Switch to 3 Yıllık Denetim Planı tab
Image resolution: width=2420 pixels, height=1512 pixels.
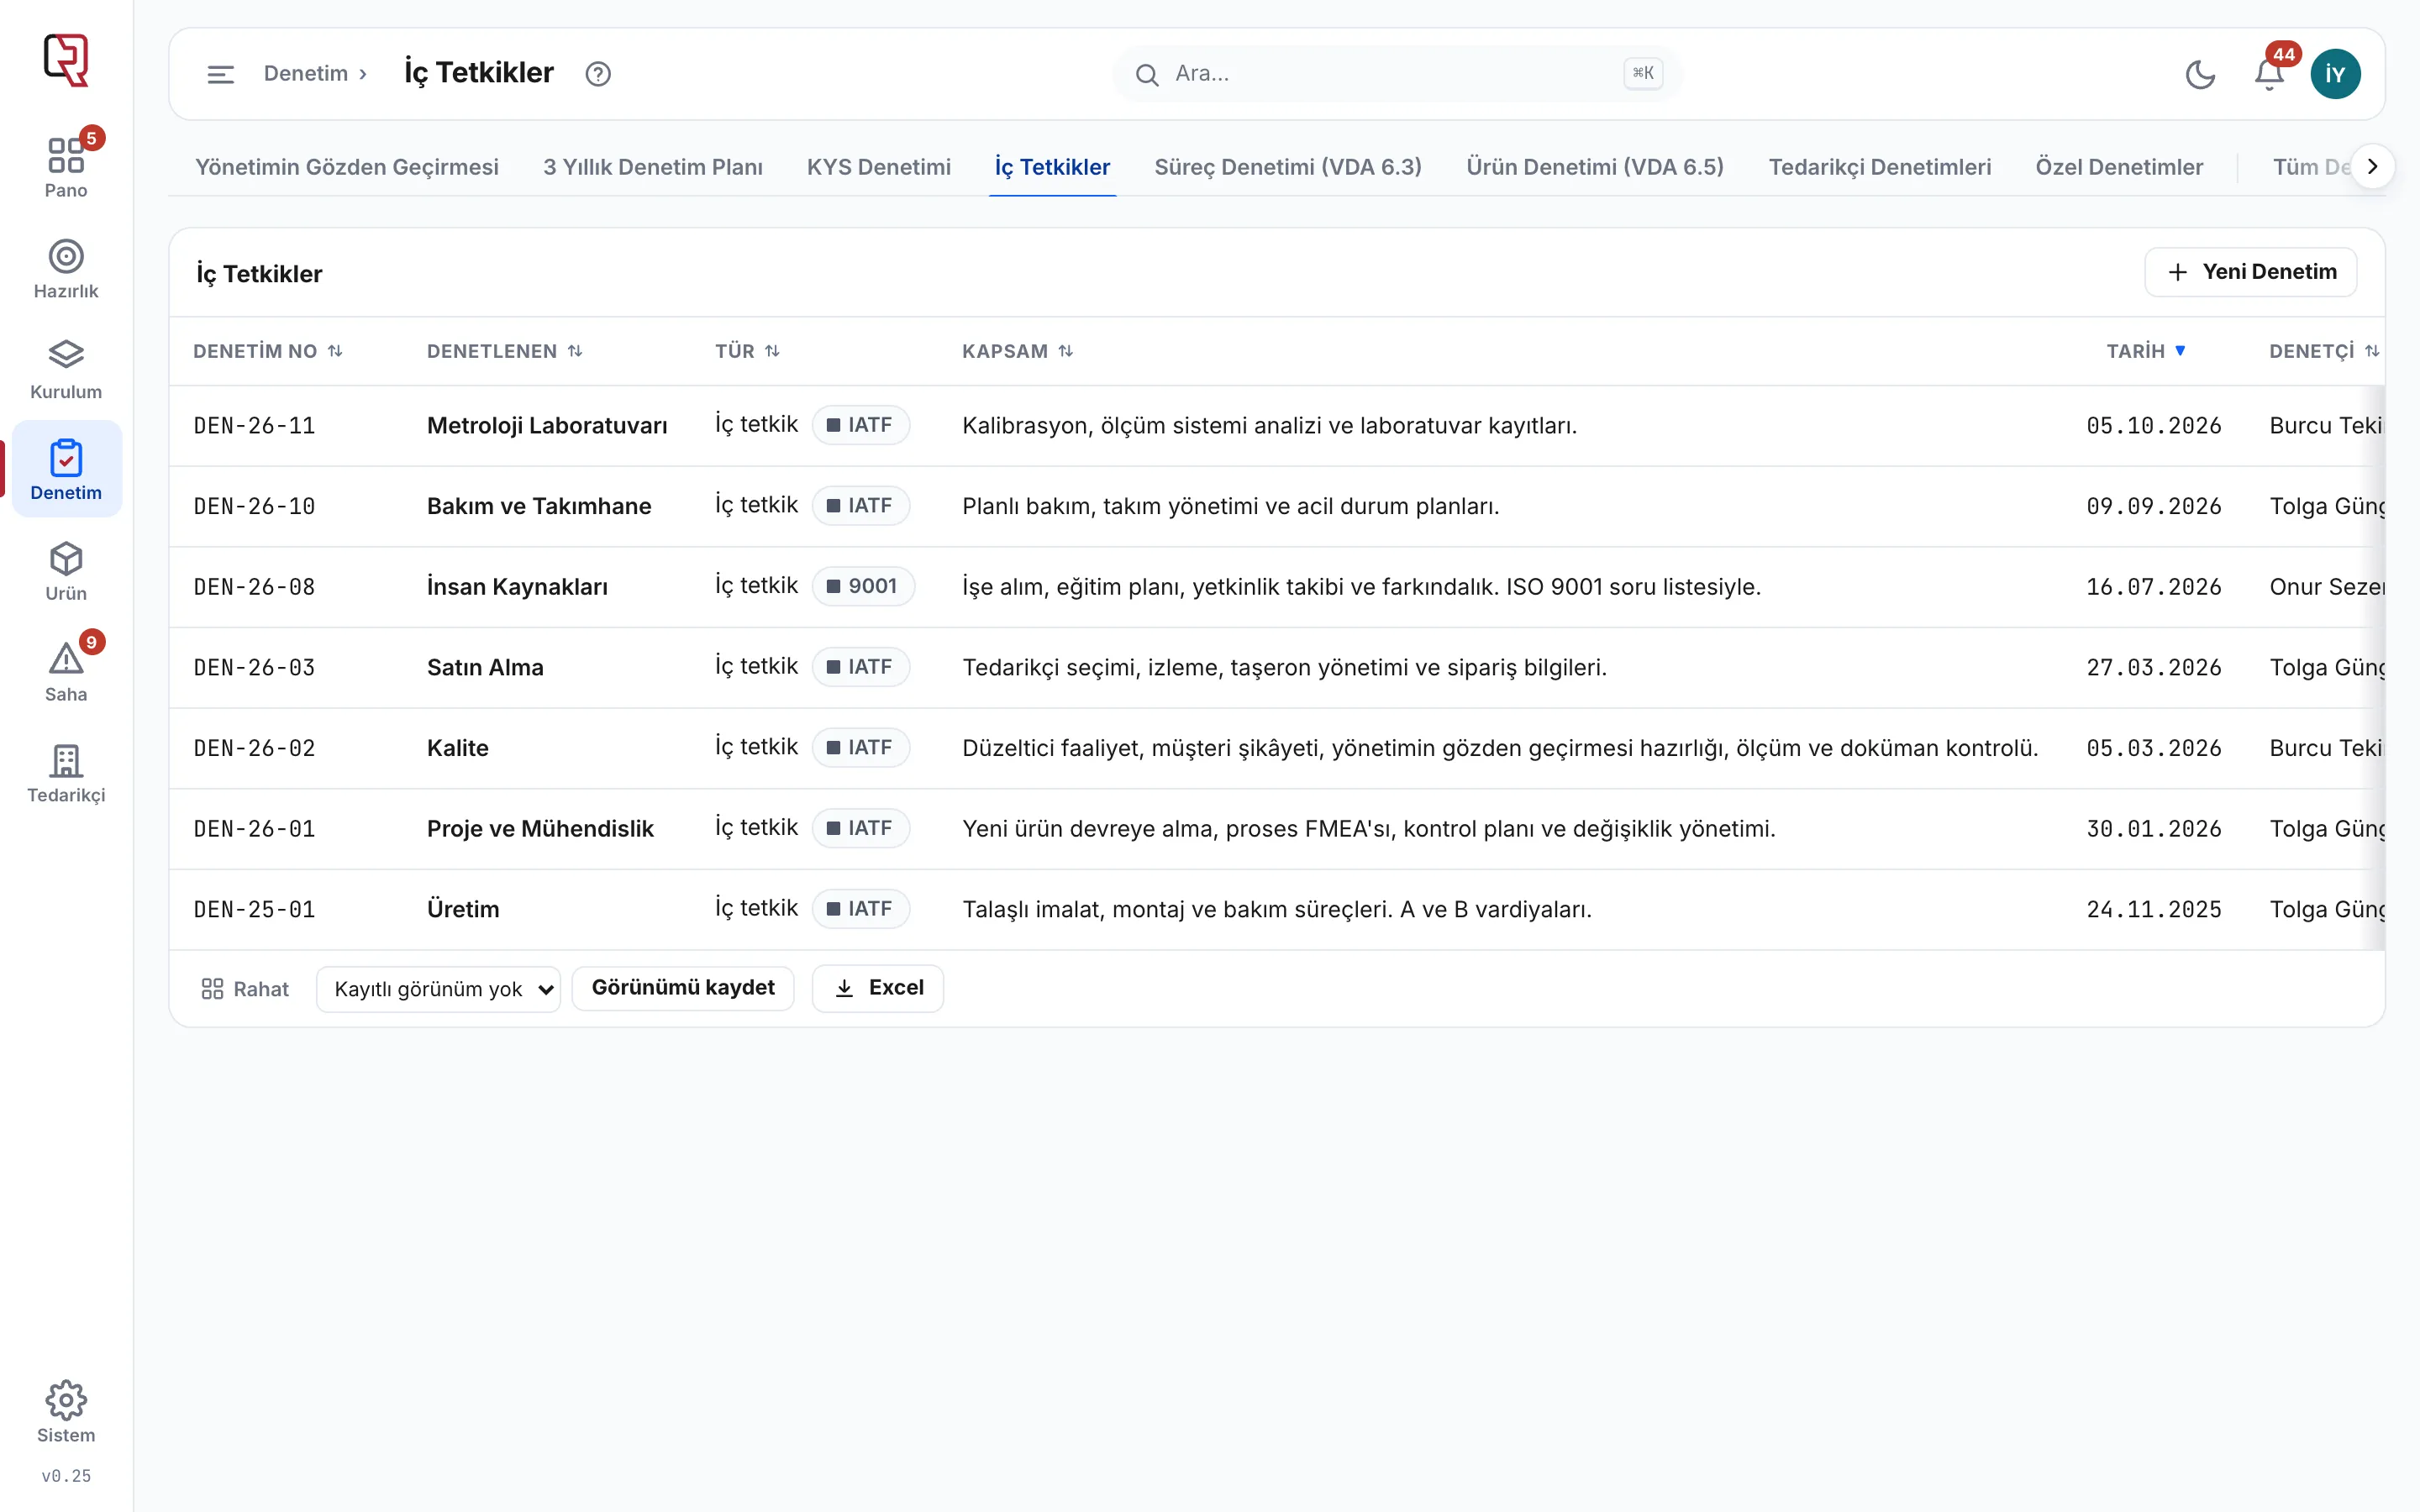[x=653, y=167]
